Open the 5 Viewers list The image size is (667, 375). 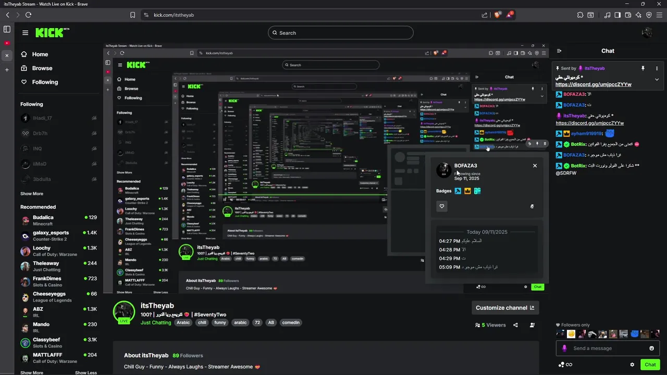490,325
